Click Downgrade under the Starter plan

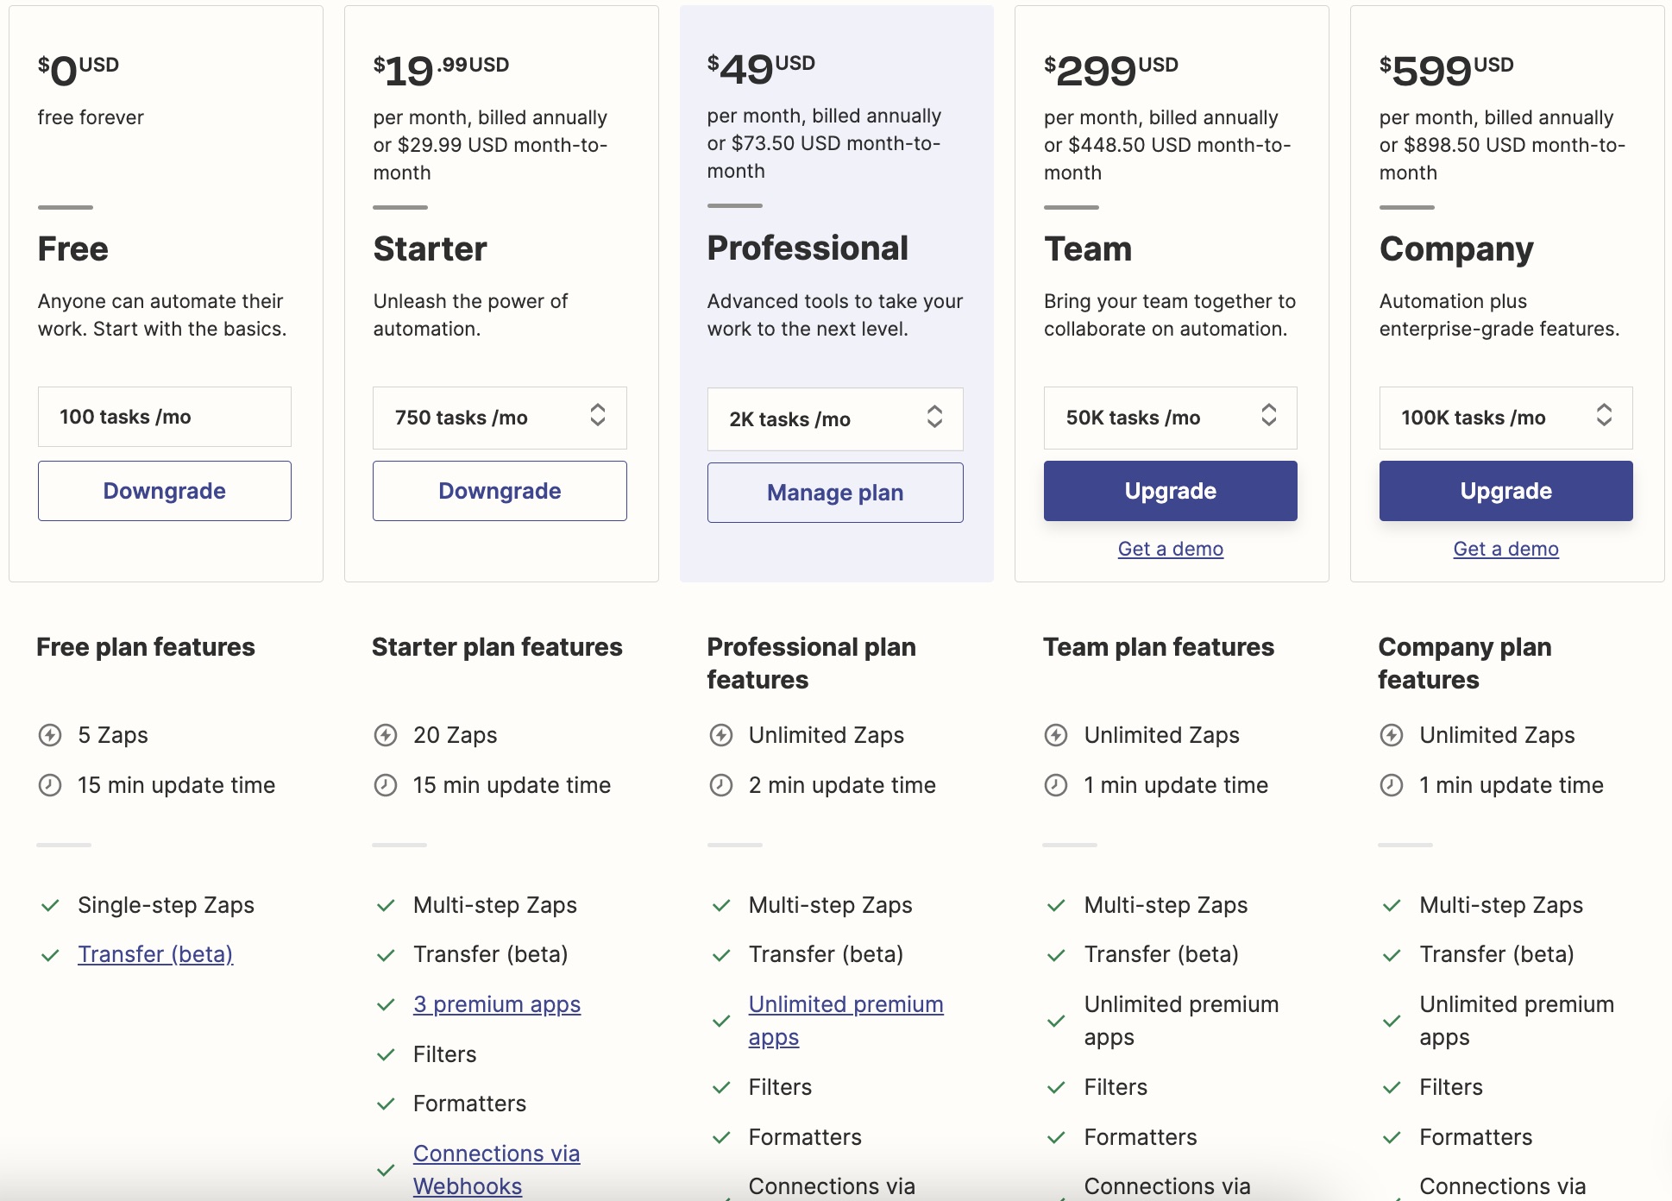tap(500, 491)
